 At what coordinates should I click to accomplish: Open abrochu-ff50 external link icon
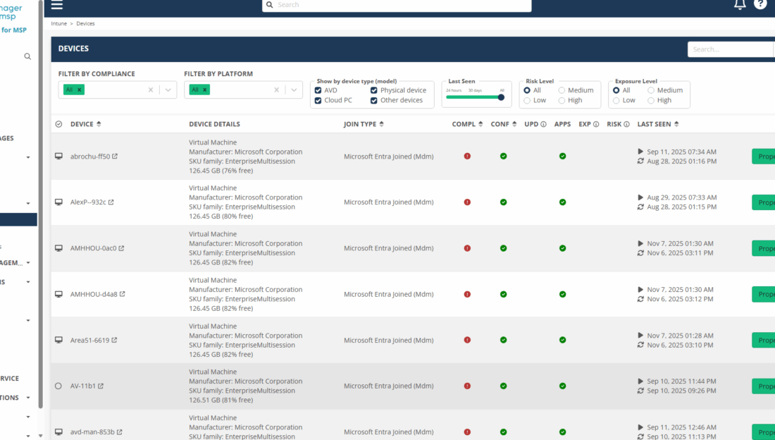(115, 157)
